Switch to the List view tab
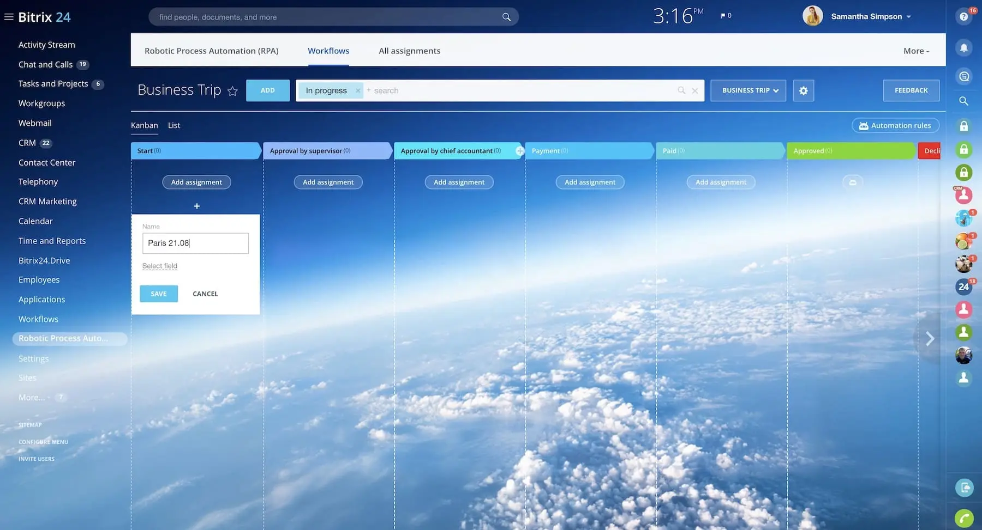This screenshot has width=982, height=530. coord(174,125)
